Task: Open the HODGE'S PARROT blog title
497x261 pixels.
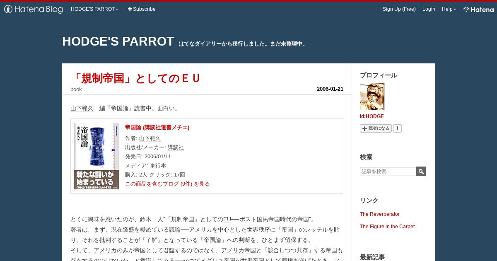Action: point(118,41)
